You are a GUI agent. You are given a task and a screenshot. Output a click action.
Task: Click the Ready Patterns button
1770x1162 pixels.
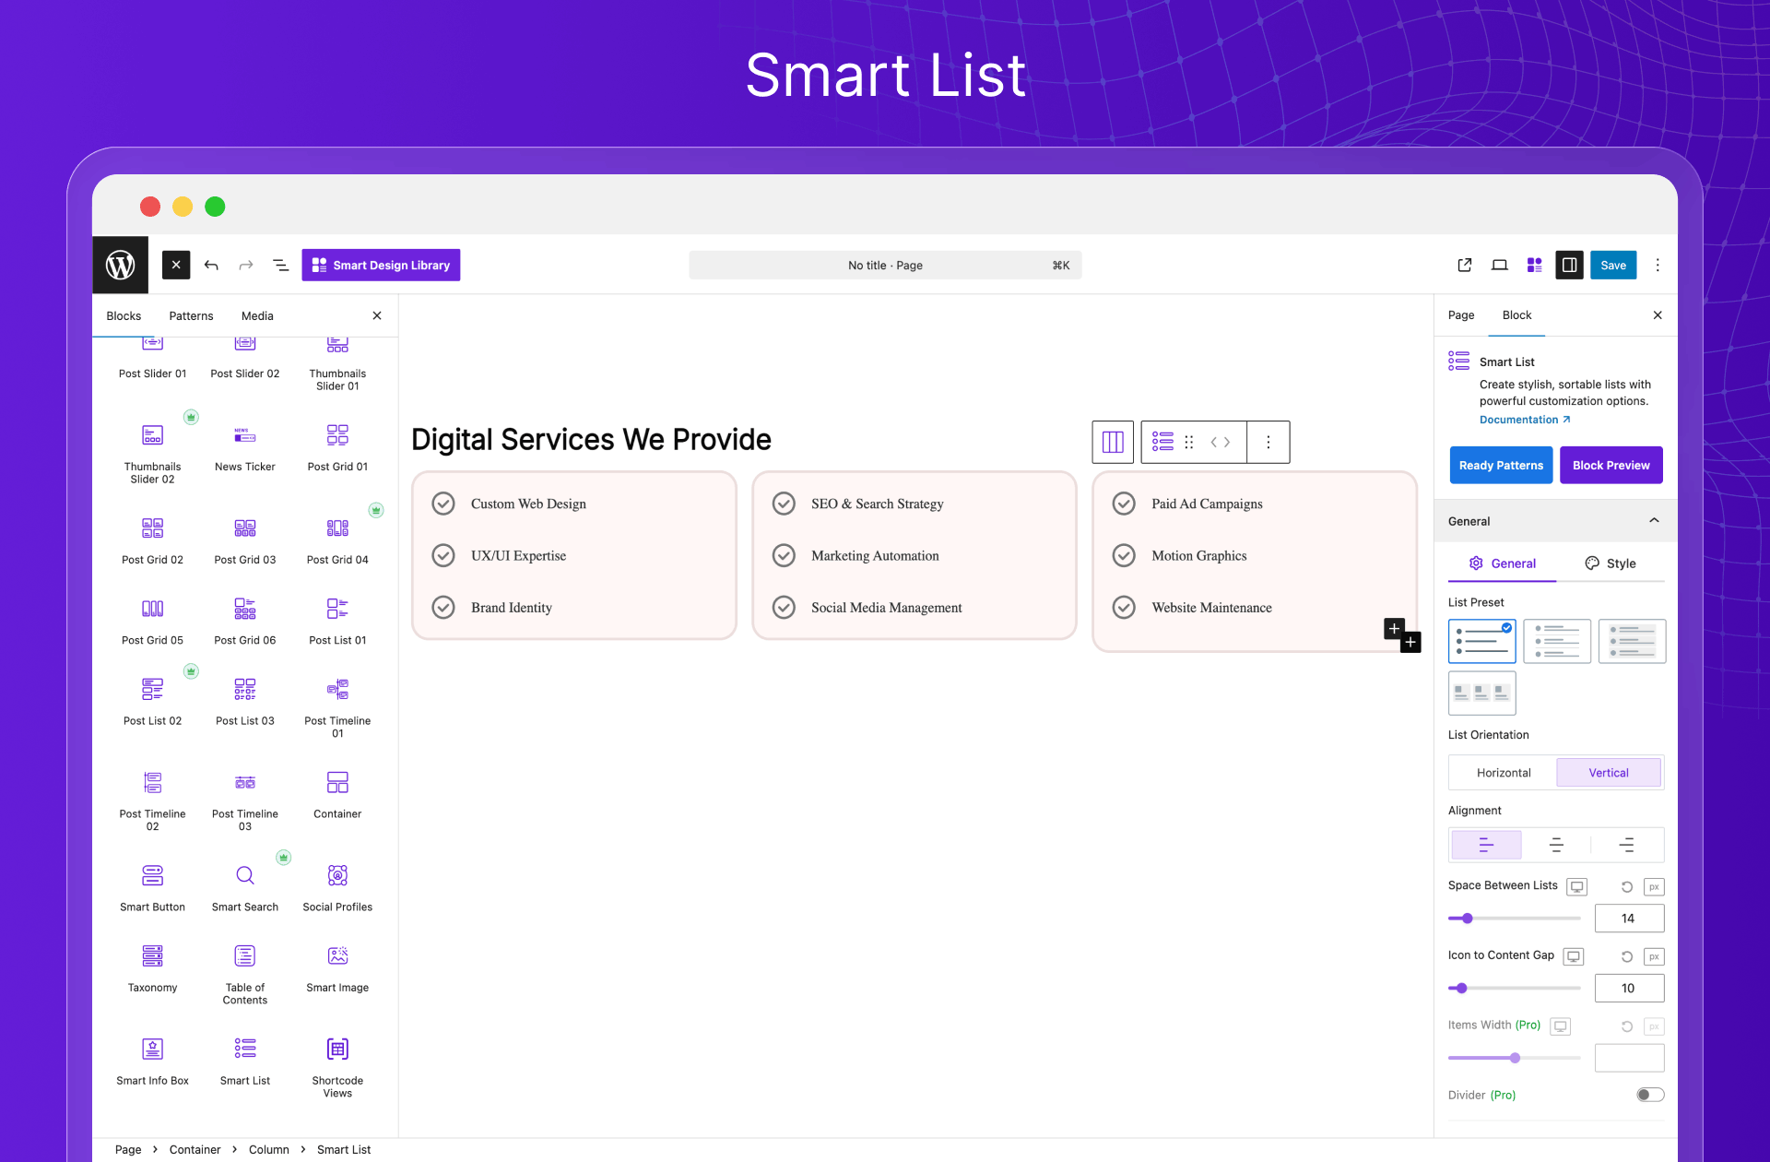[1501, 465]
